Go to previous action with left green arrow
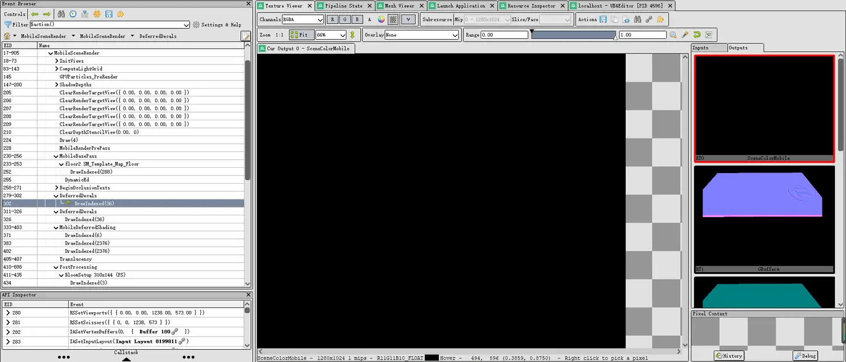Viewport: 846px width, 362px height. pos(35,13)
